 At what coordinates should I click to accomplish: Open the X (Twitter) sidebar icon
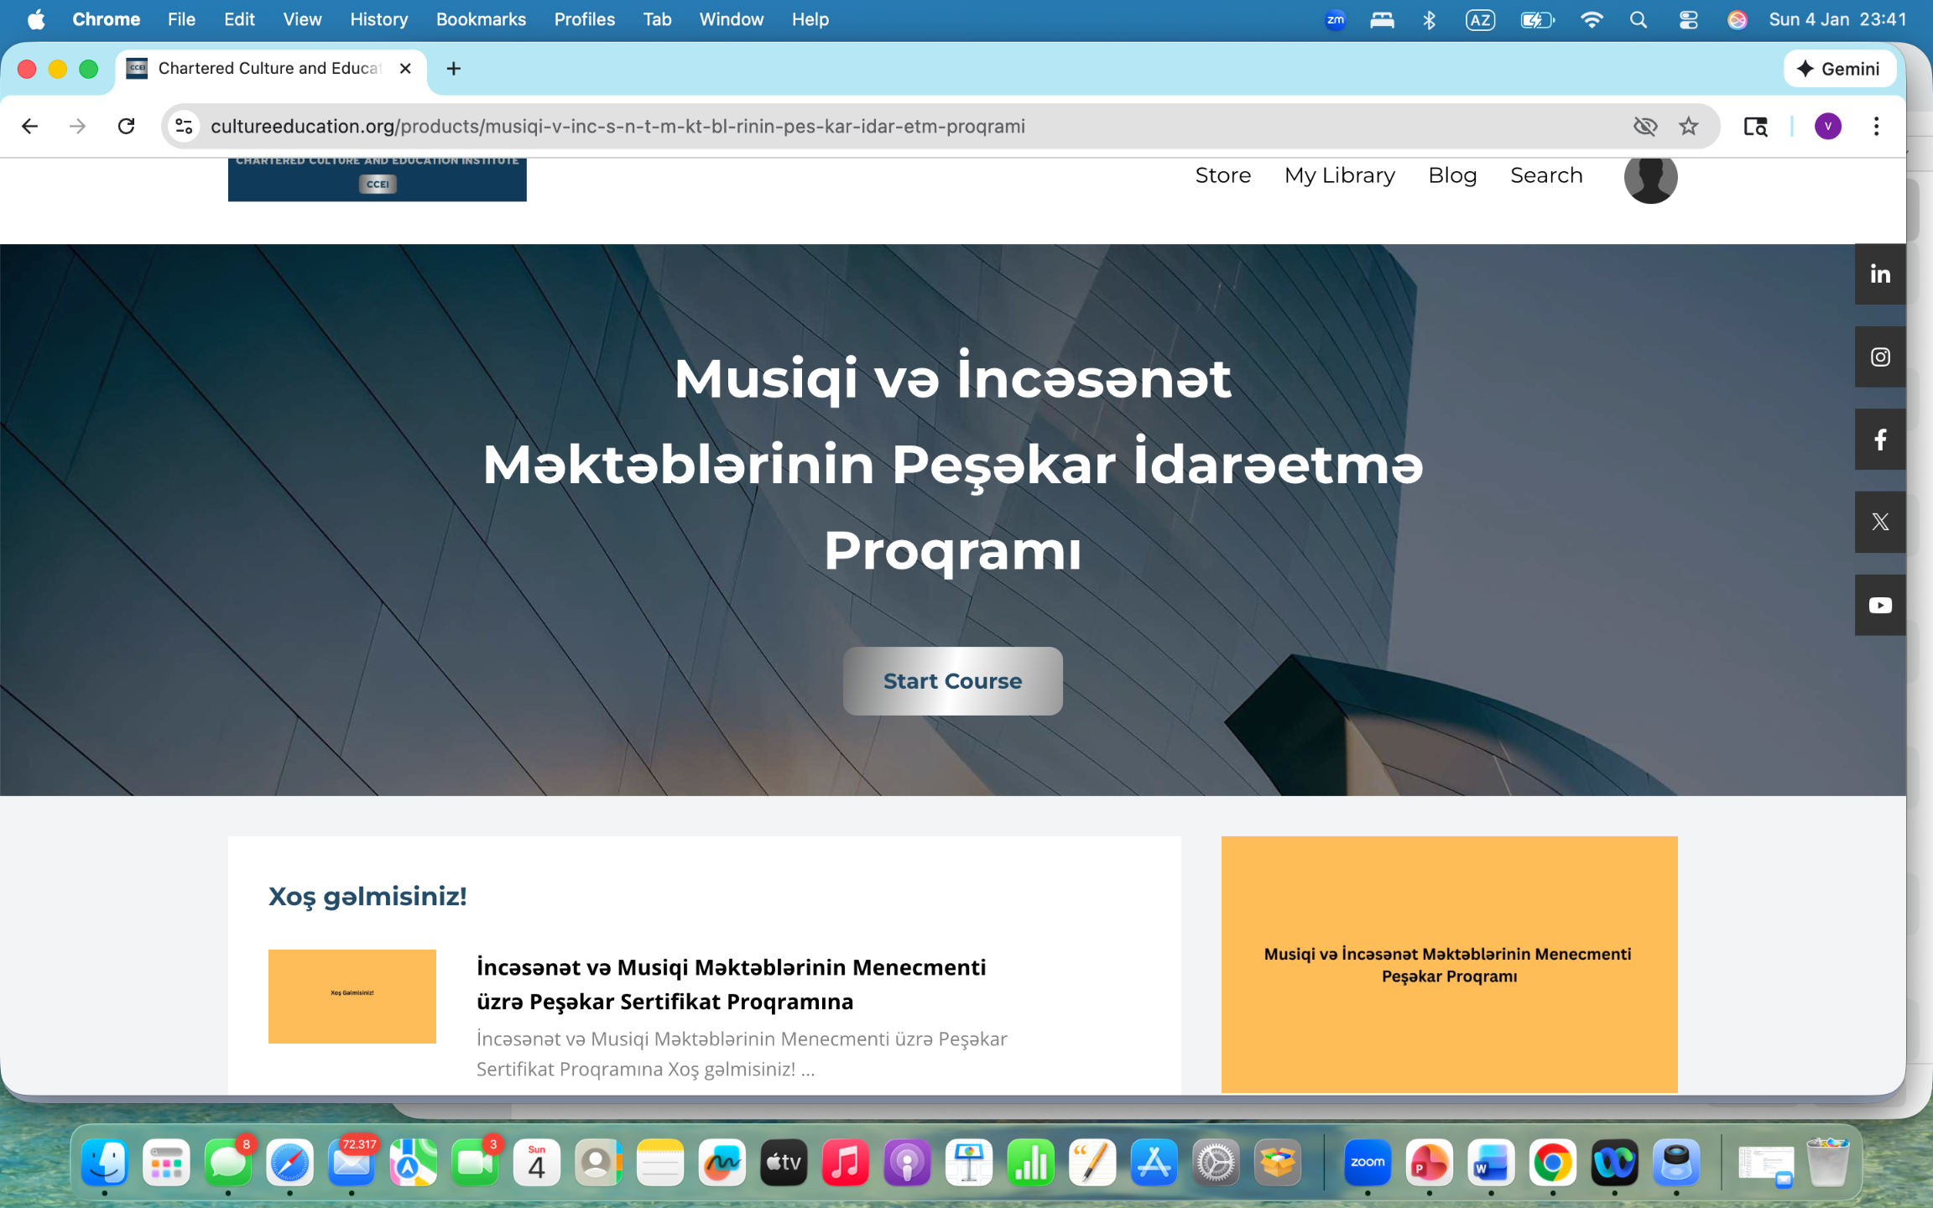(x=1879, y=522)
